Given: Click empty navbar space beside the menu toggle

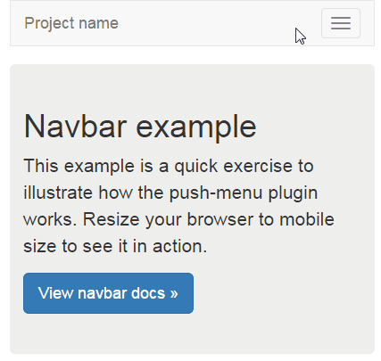Looking at the screenshot, I should click(x=220, y=23).
